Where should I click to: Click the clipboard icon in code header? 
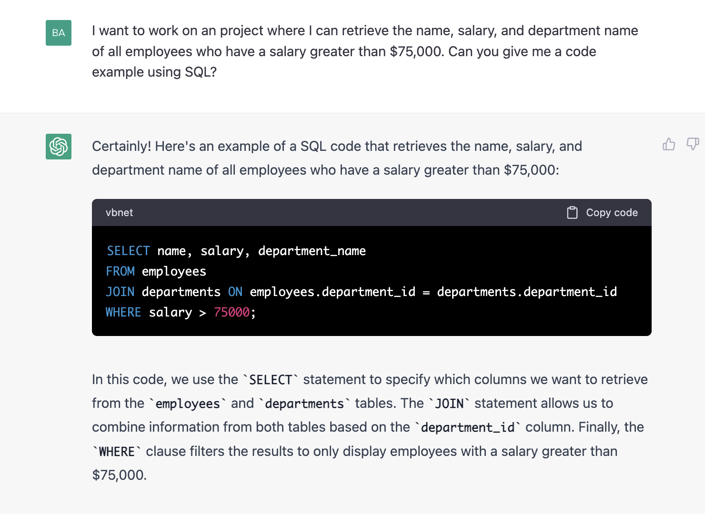(572, 213)
